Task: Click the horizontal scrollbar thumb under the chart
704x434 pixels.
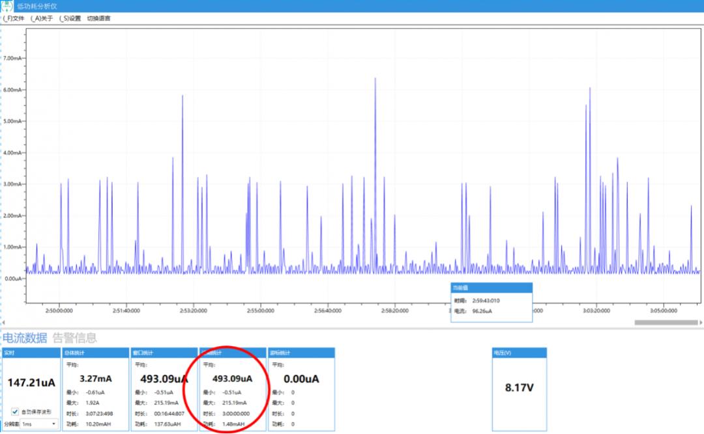Action: coord(666,322)
